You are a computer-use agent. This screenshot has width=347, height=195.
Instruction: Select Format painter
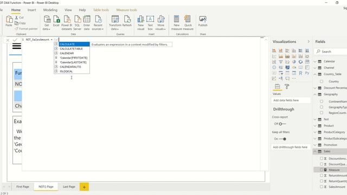click(x=26, y=29)
